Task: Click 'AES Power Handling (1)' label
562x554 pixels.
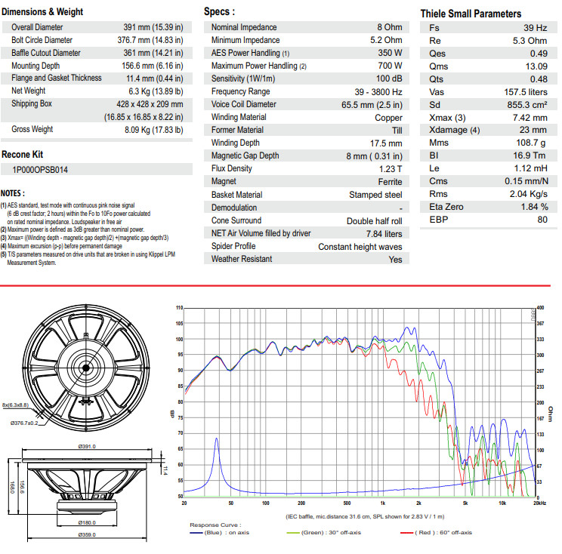Action: [250, 53]
